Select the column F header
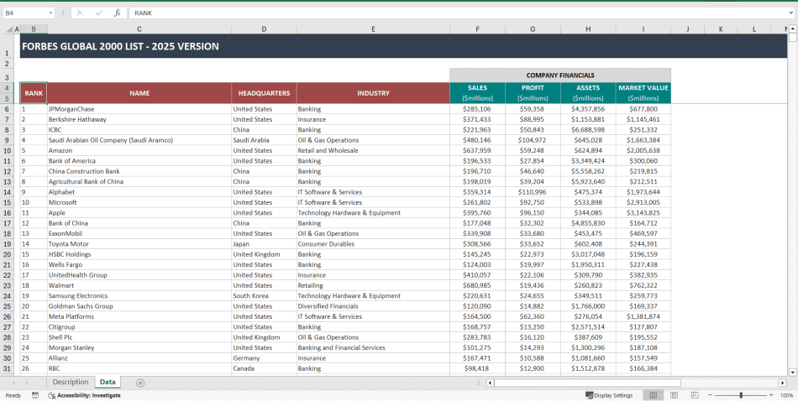This screenshot has width=798, height=401. point(477,29)
